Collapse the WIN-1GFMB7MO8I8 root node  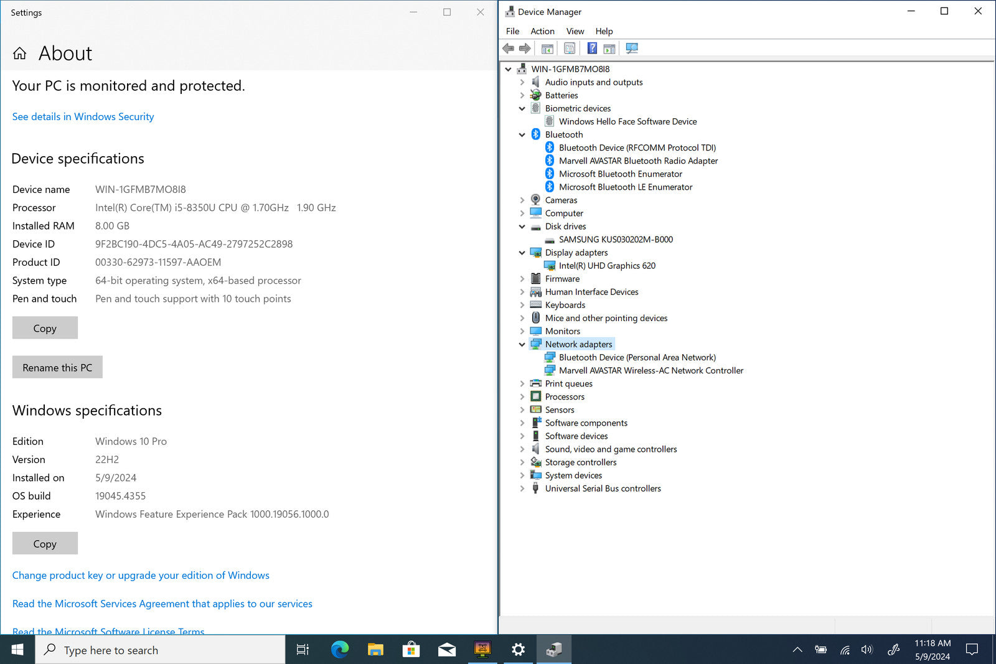click(509, 69)
